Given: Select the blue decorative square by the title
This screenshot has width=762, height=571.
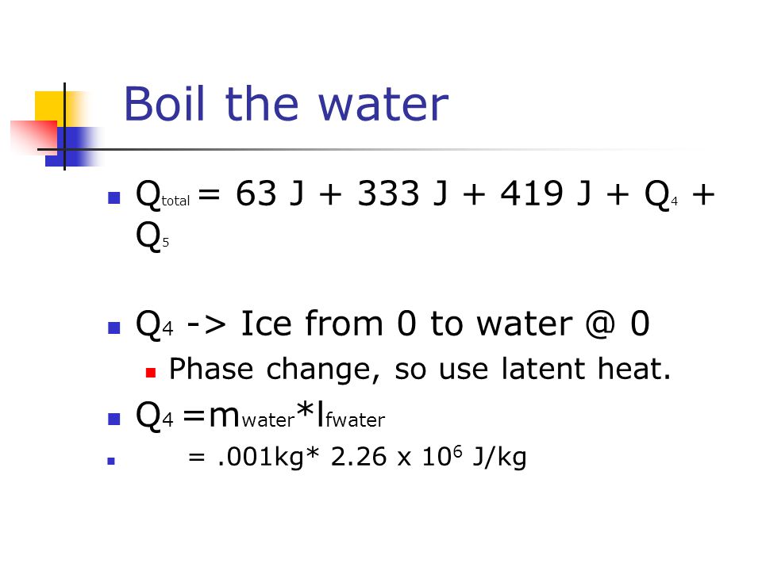Looking at the screenshot, I should pos(73,147).
